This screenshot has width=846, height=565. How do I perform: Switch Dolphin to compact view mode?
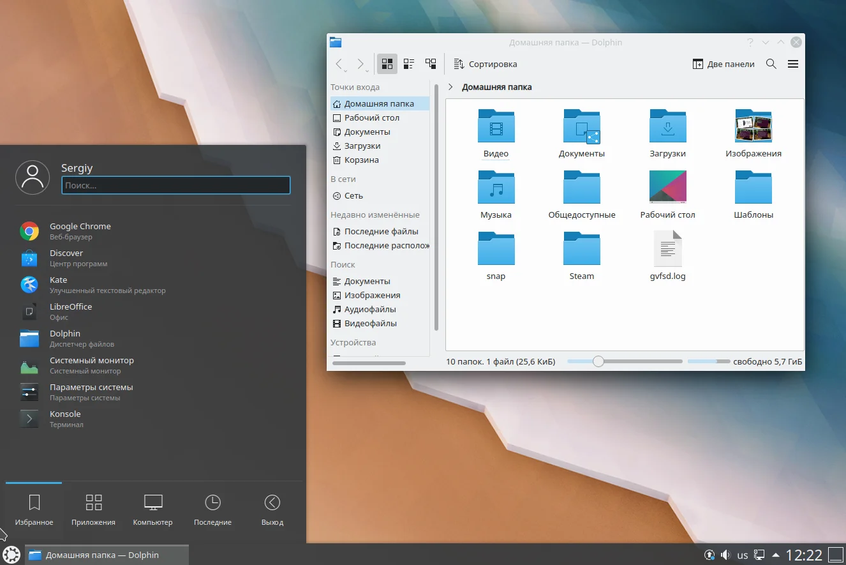tap(409, 64)
